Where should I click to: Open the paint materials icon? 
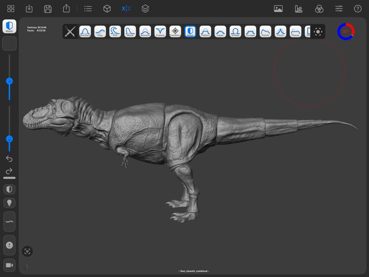point(298,9)
